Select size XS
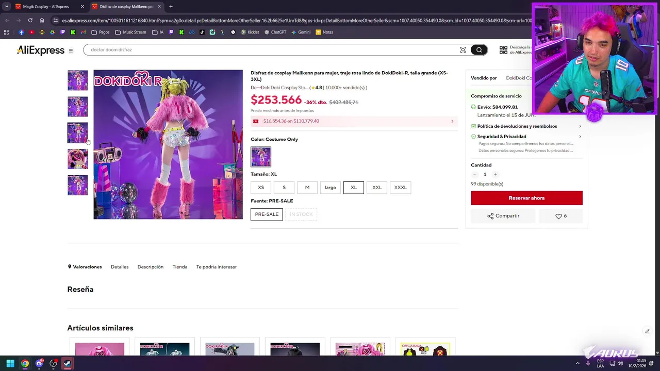Screen dimensions: 660x371 pos(261,188)
